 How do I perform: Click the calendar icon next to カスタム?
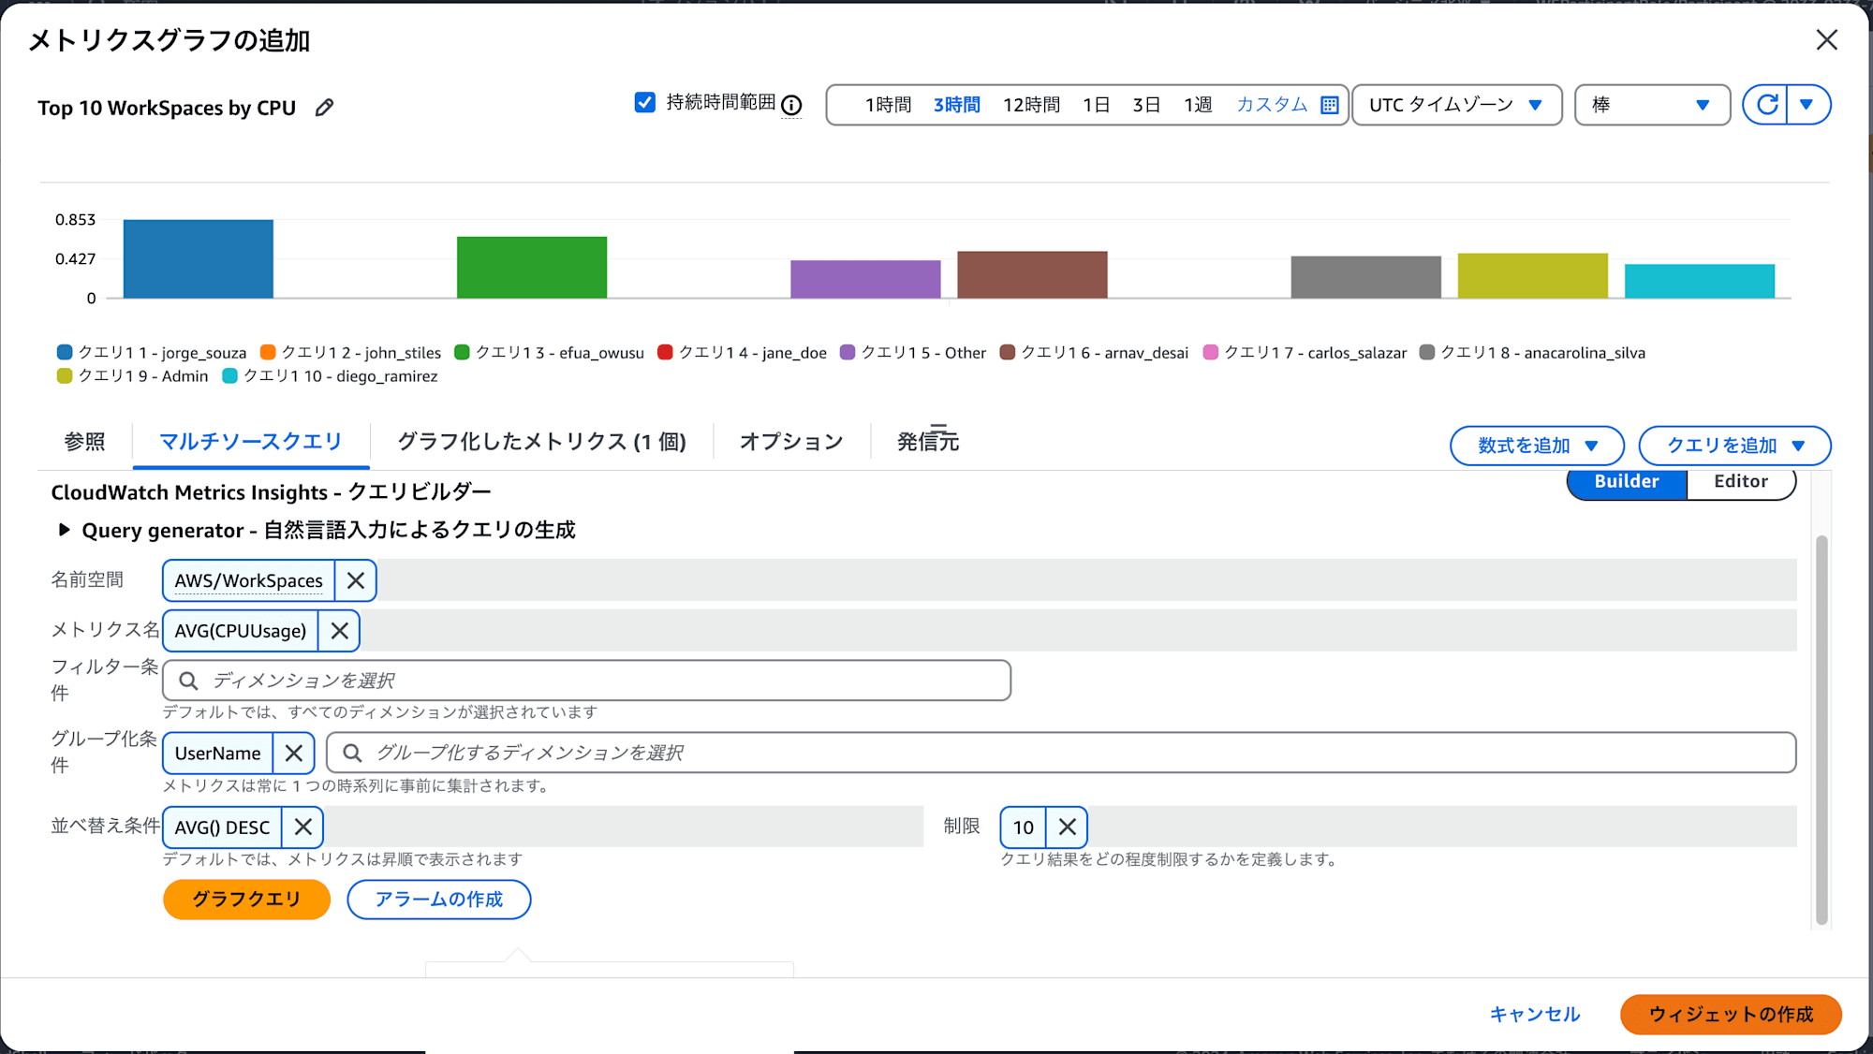[1329, 105]
